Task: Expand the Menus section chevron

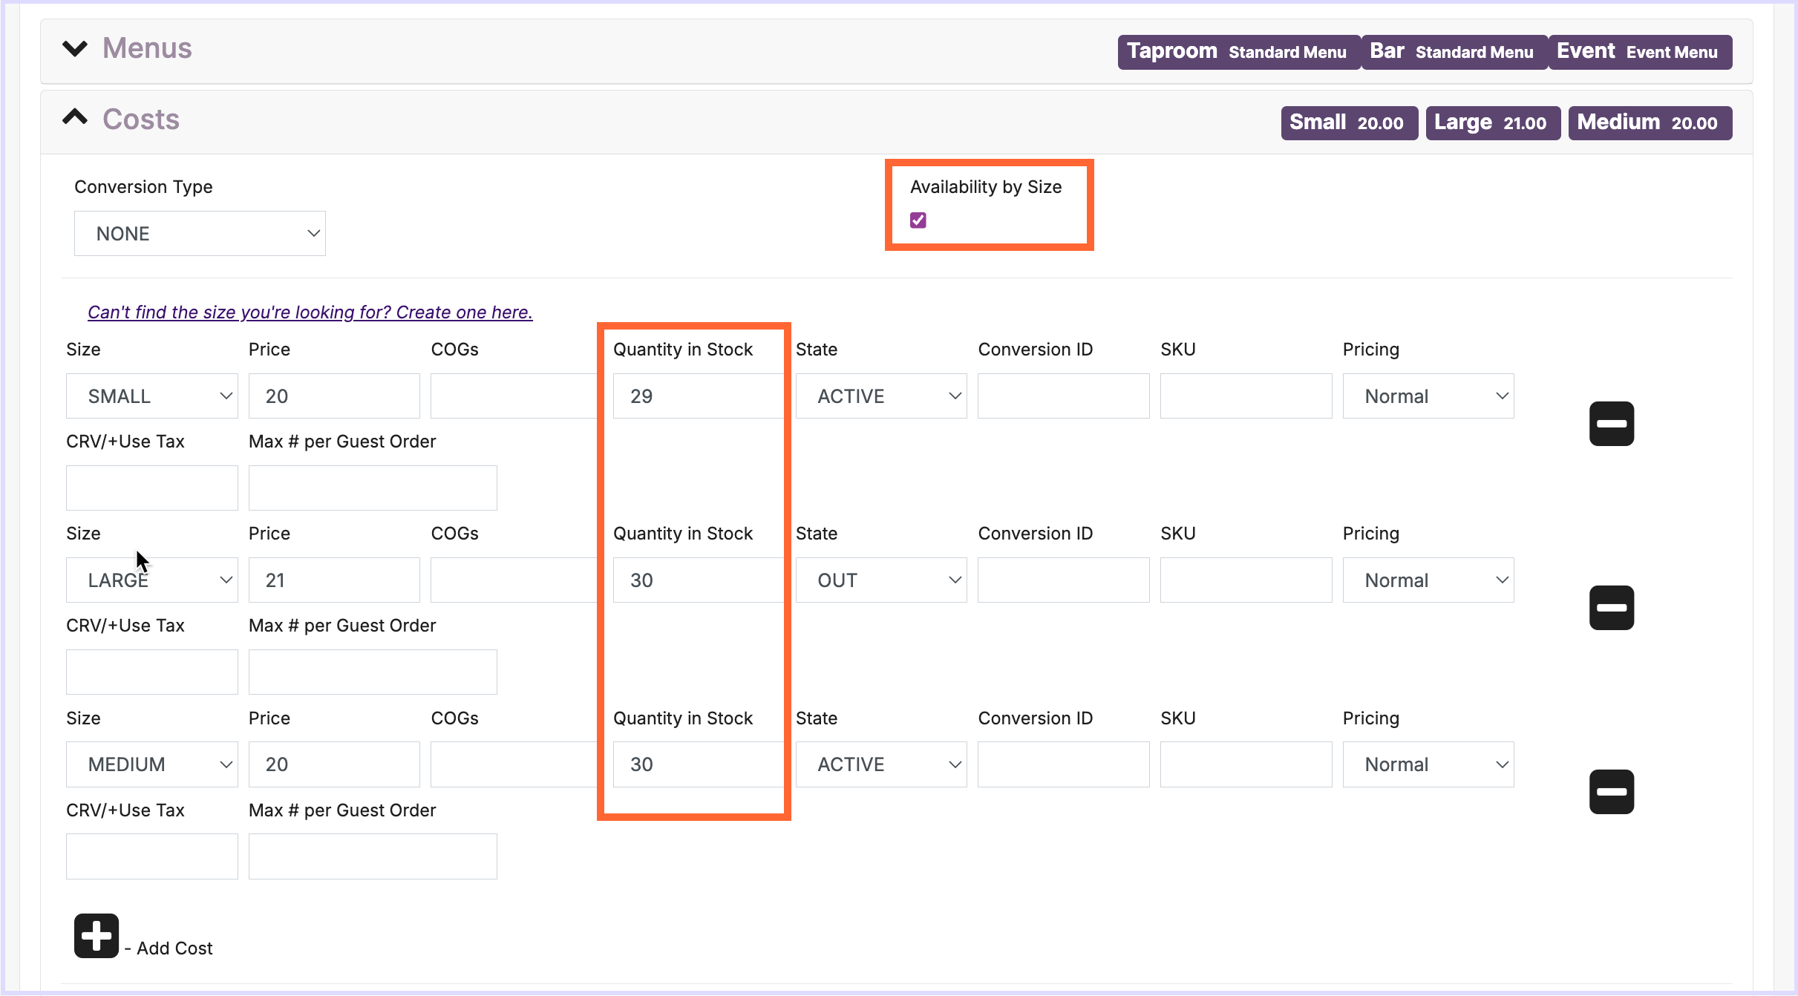Action: (x=75, y=48)
